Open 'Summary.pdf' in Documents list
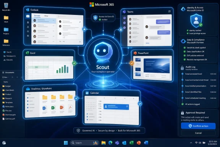Viewport: 220px width, 147px height. pos(8,119)
